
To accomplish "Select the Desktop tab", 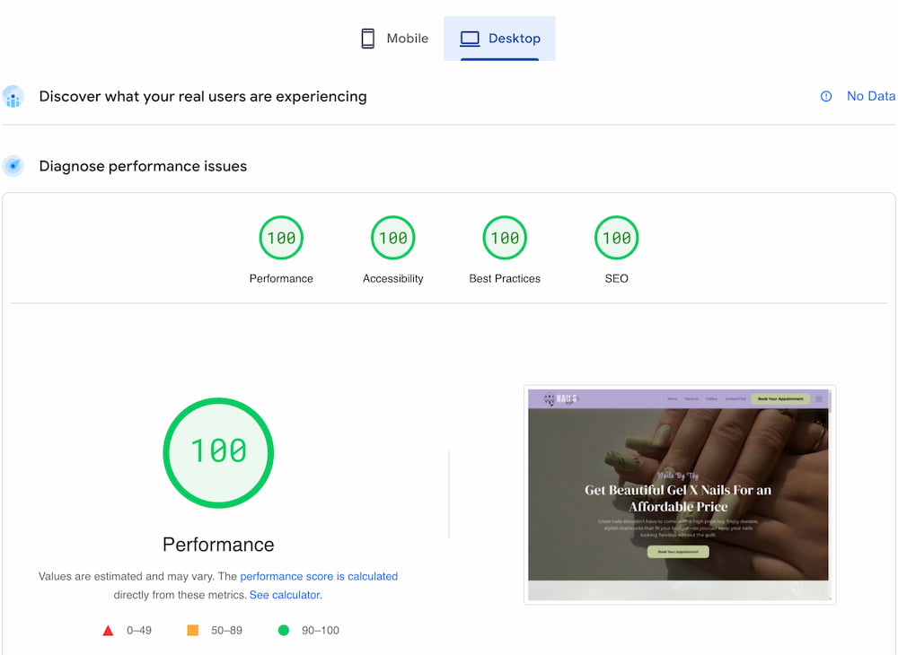I will tap(499, 38).
